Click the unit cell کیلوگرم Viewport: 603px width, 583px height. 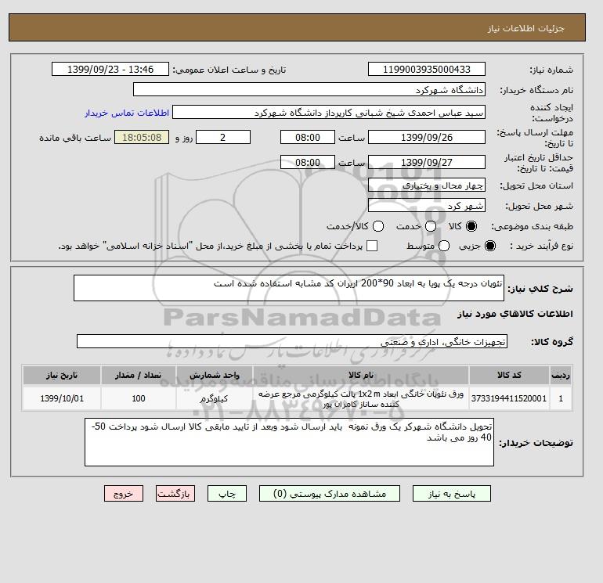pyautogui.click(x=215, y=398)
